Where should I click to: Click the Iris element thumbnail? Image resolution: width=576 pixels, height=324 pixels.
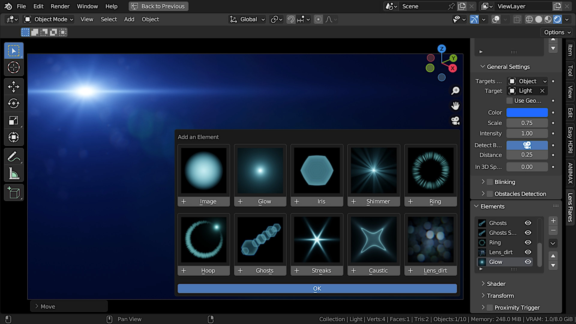pos(317,170)
